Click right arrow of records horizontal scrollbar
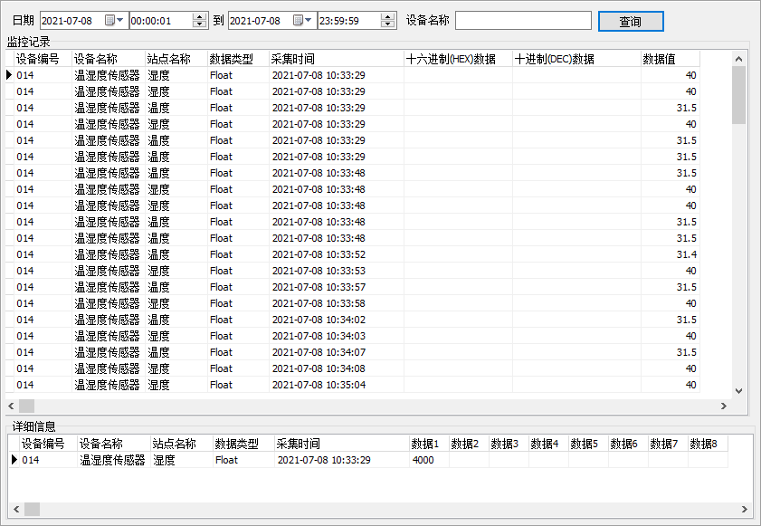The height and width of the screenshot is (526, 761). [x=724, y=406]
